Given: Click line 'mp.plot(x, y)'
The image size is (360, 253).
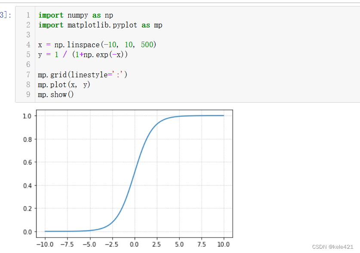Looking at the screenshot, I should pyautogui.click(x=64, y=85).
